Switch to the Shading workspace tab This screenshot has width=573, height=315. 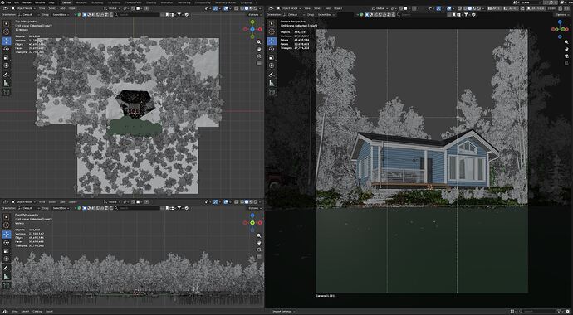point(151,2)
